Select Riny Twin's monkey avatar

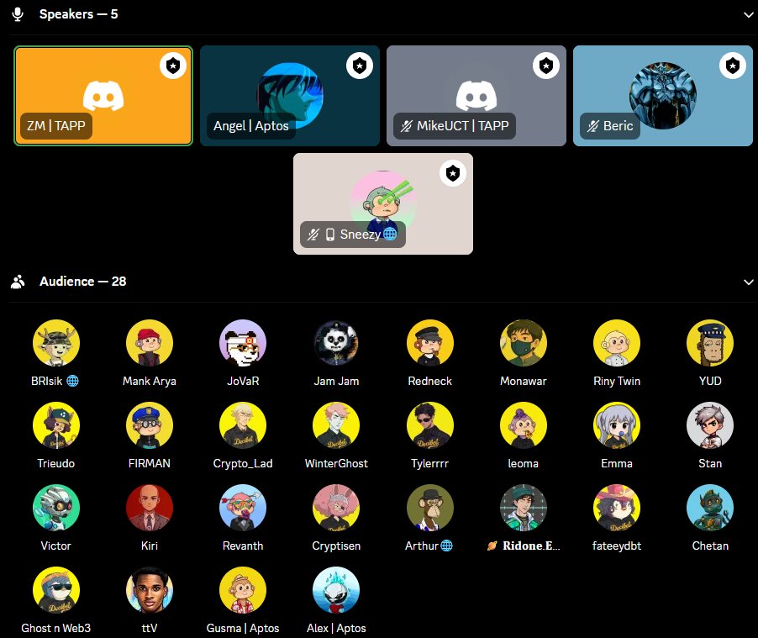(616, 343)
